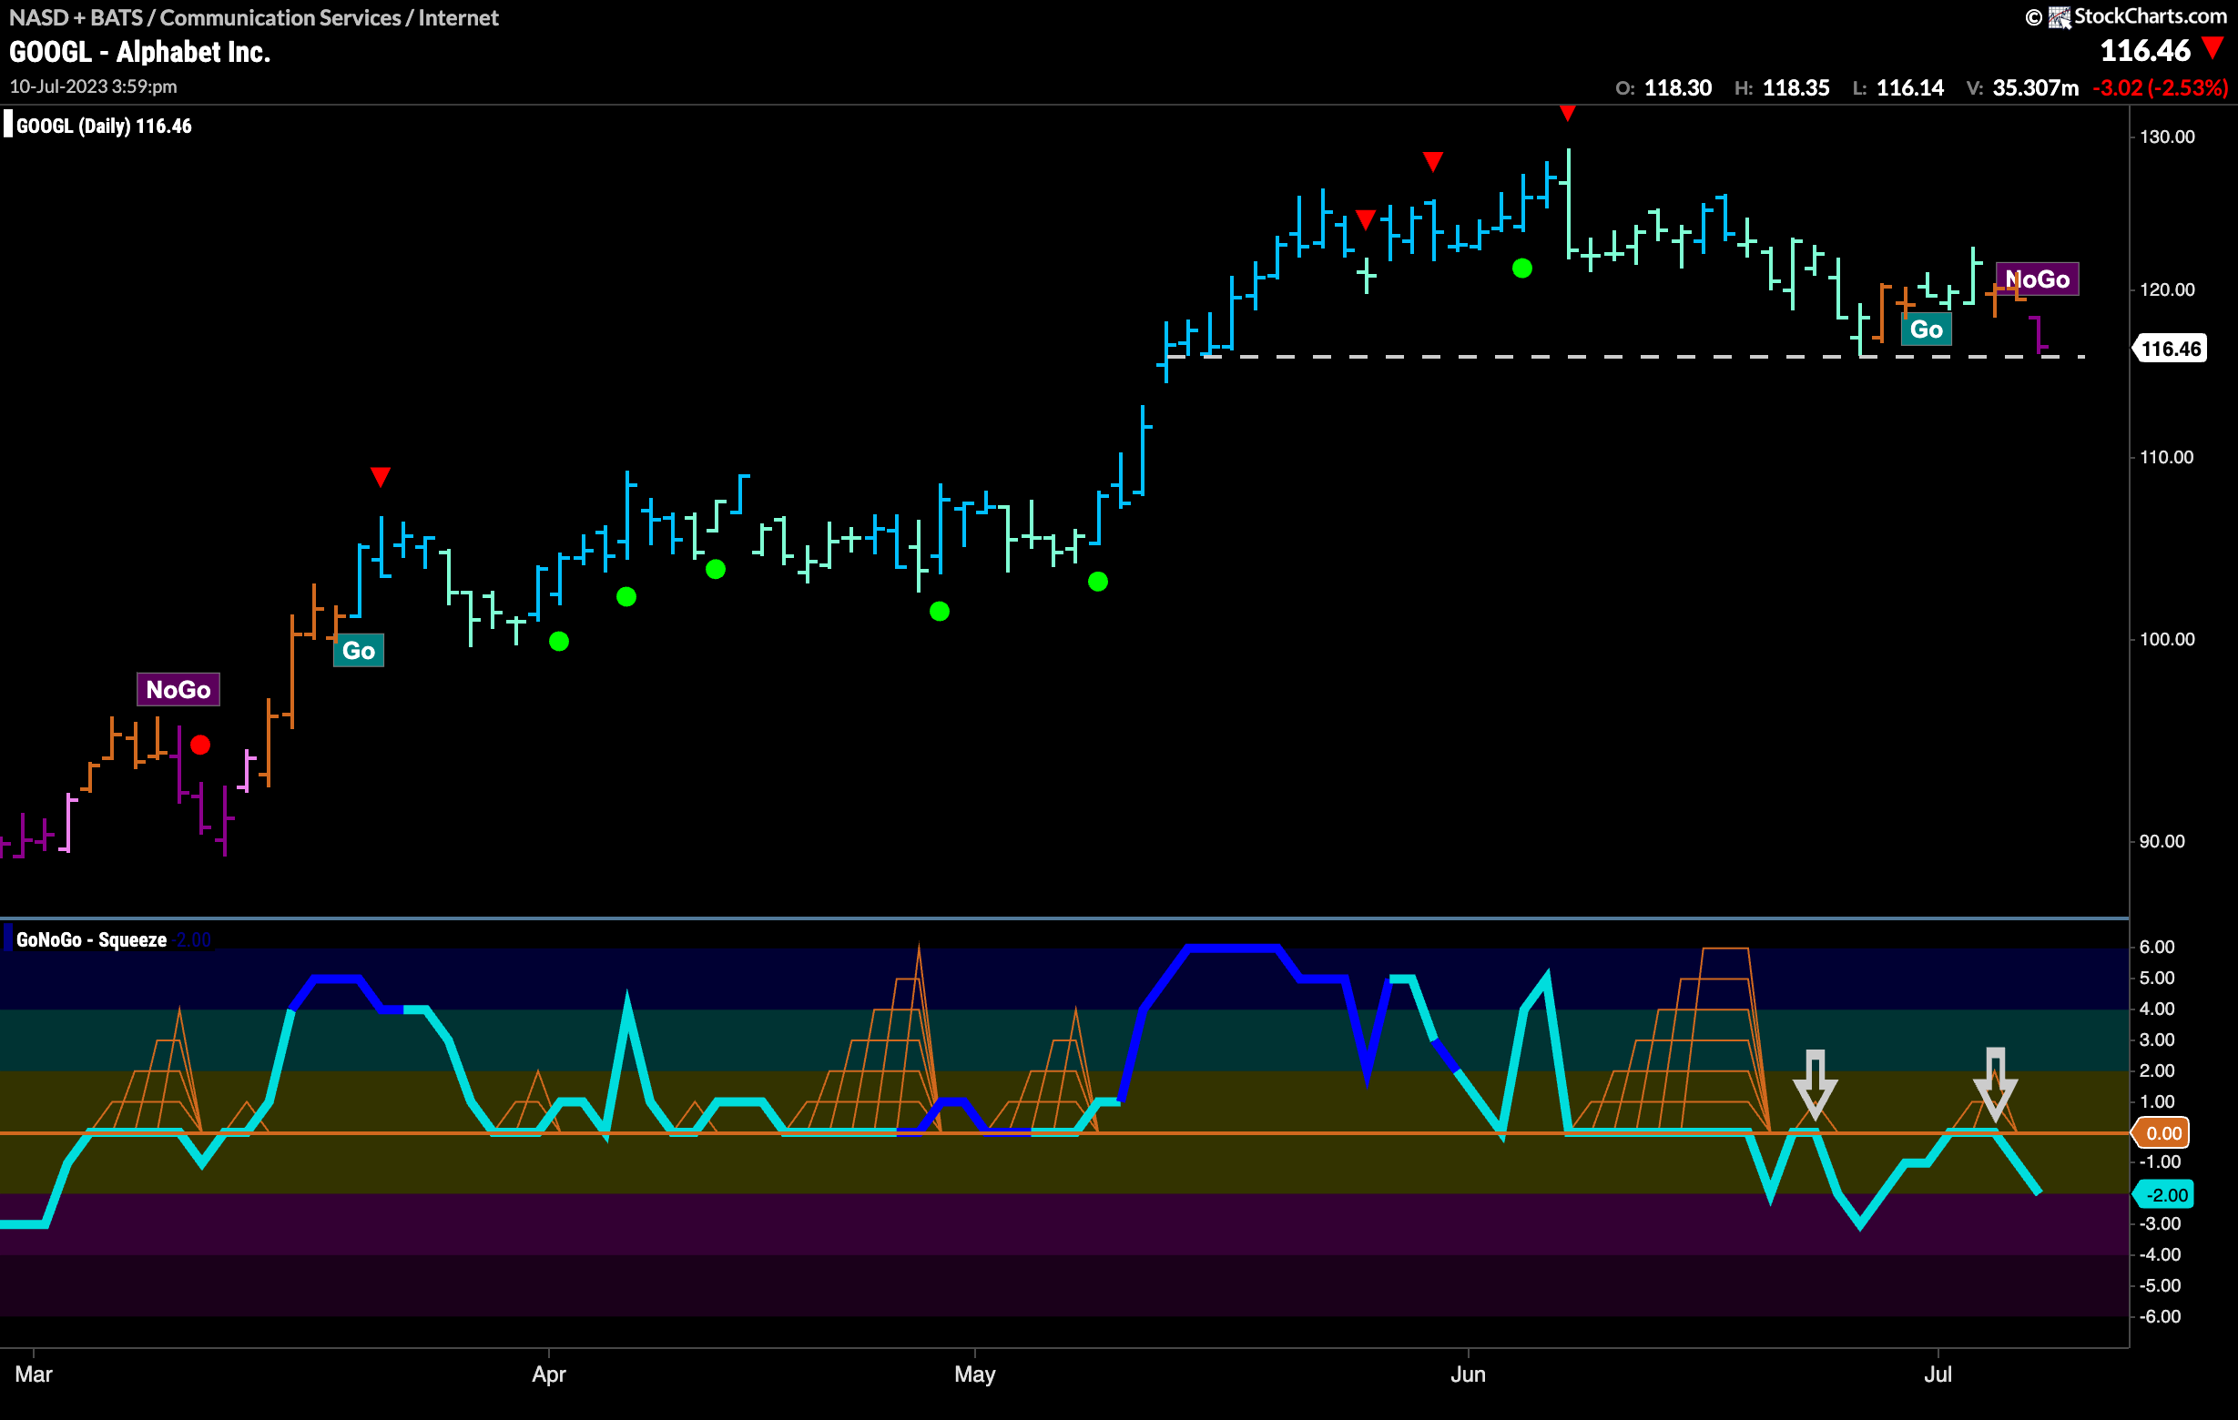Click the open value 118.30
The width and height of the screenshot is (2238, 1420).
tap(1677, 88)
